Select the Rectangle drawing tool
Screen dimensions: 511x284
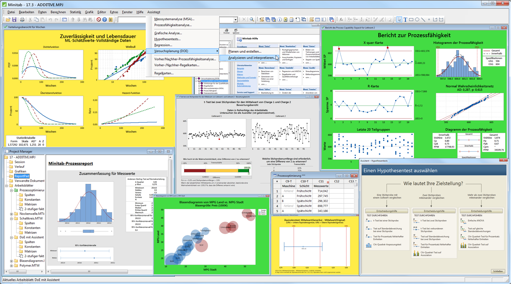(411, 20)
